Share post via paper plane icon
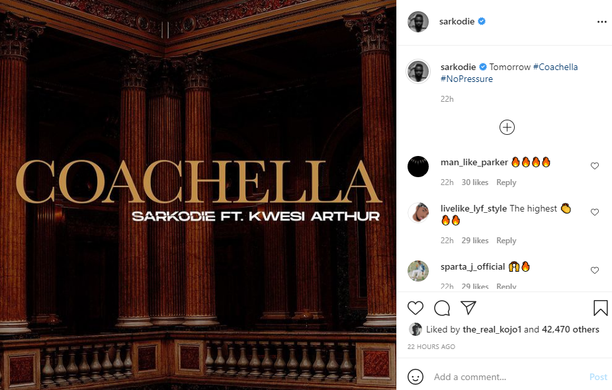This screenshot has height=390, width=612. (x=468, y=308)
